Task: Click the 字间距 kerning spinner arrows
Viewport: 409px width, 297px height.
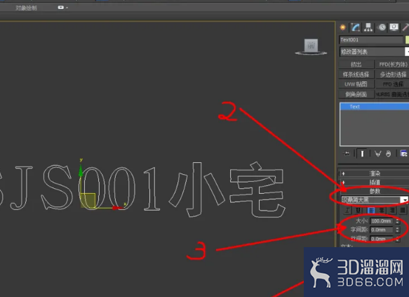Action: [x=397, y=230]
